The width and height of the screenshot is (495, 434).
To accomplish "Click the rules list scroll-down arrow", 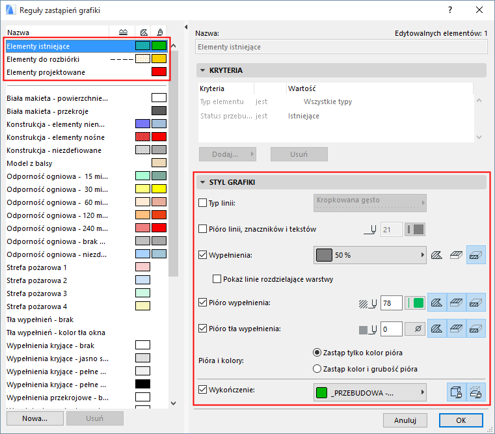I will coord(173,403).
